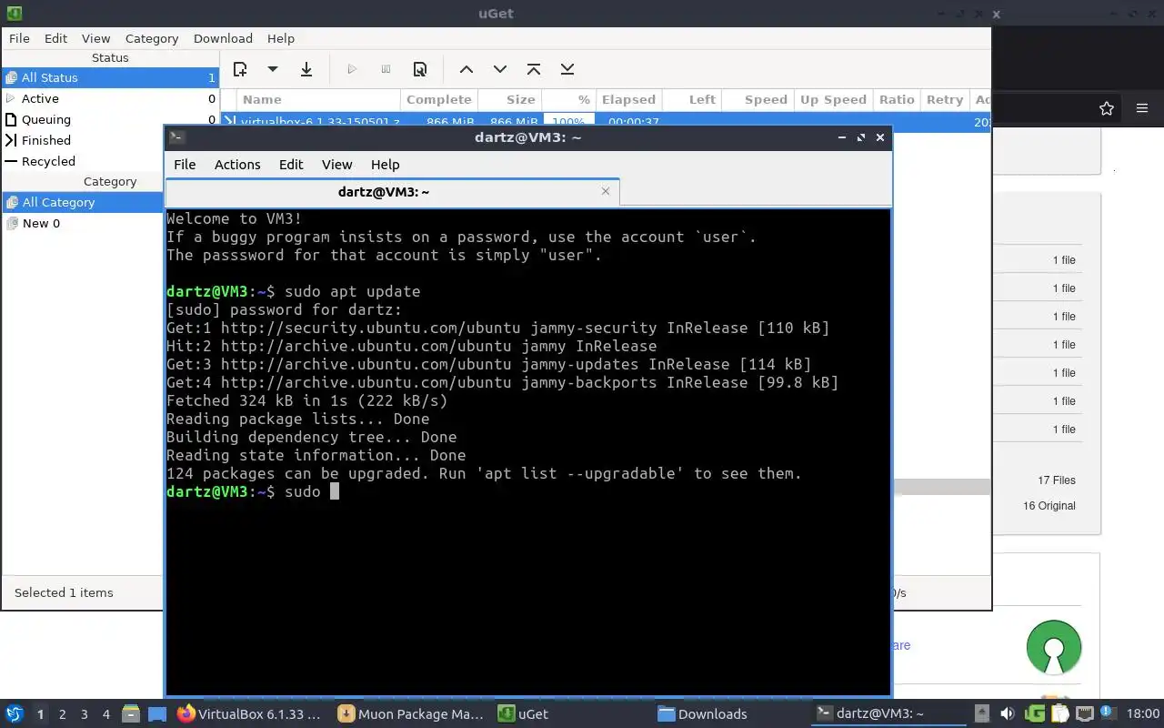The height and width of the screenshot is (728, 1164).
Task: Click the % column header in uGet
Action: pyautogui.click(x=569, y=99)
